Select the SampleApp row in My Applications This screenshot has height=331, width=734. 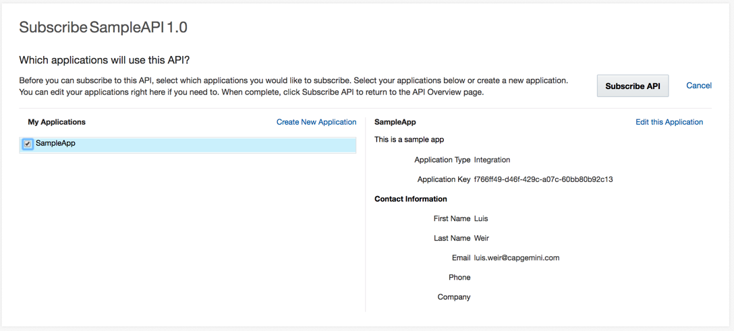(x=188, y=144)
